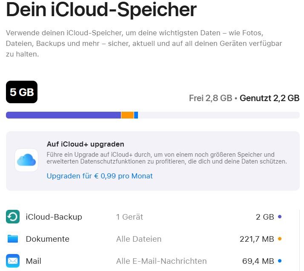Click the Dokumente folder icon
Screen dimensions: 304x271
click(x=13, y=239)
